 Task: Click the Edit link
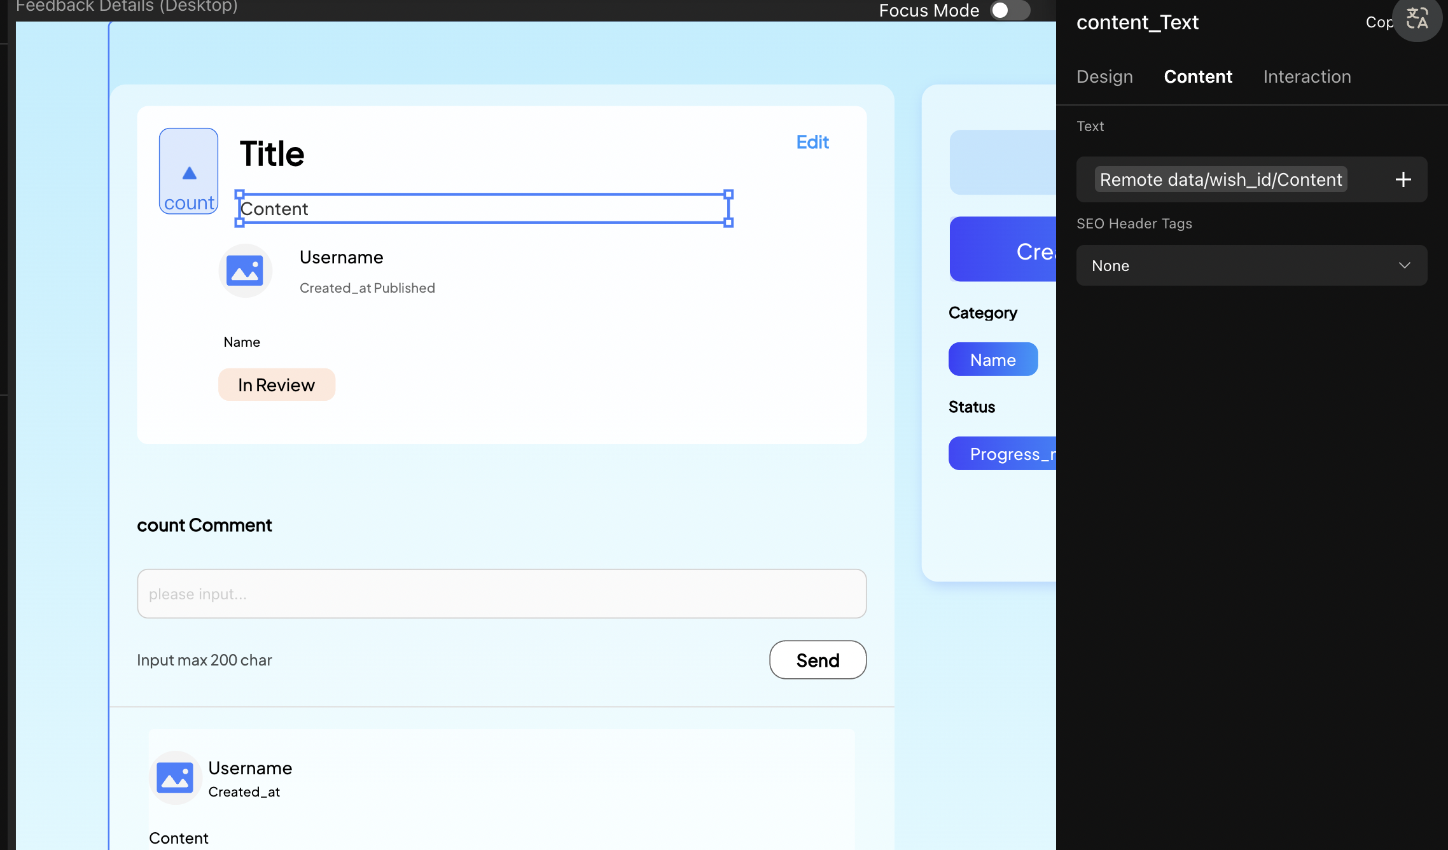(812, 142)
